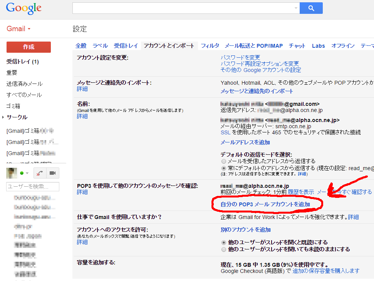Click 詳細 under the 名前 section
Image resolution: width=374 pixels, height=281 pixels.
coord(82,116)
